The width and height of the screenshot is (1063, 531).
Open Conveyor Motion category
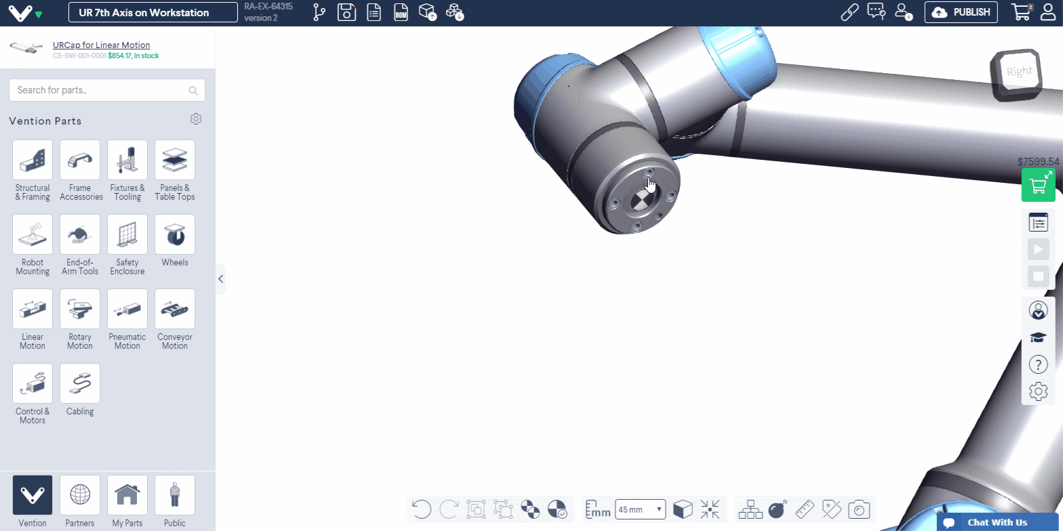click(175, 320)
